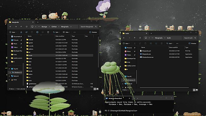Switch Marginalia window to large icons layout

tap(97, 89)
